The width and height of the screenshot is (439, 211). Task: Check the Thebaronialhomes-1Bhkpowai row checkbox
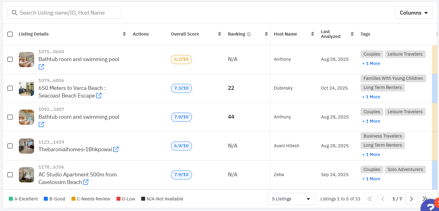10,146
